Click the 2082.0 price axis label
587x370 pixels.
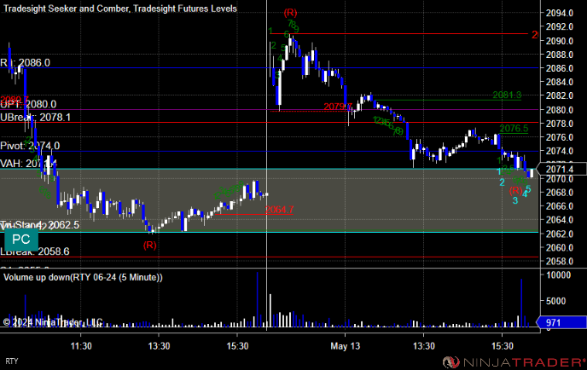click(560, 95)
